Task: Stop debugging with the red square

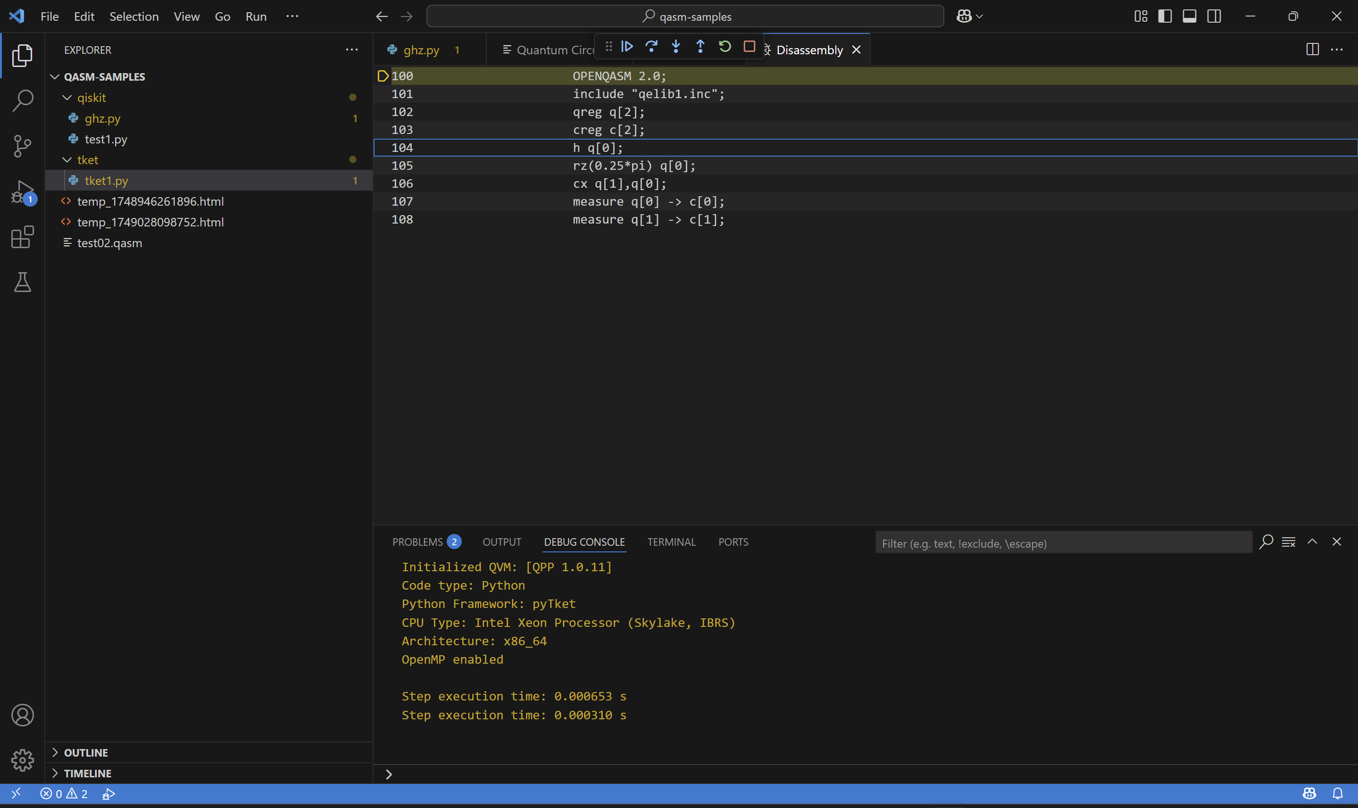Action: click(x=749, y=47)
